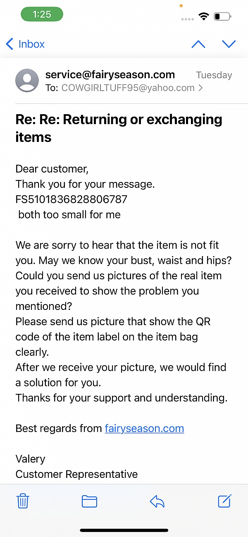Tap the trash icon to delete email
Screen dimensions: 248x537
click(x=23, y=501)
